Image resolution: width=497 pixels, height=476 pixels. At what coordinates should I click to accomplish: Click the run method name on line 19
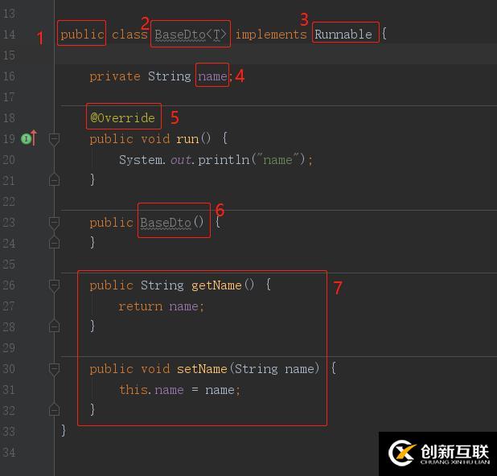click(187, 139)
